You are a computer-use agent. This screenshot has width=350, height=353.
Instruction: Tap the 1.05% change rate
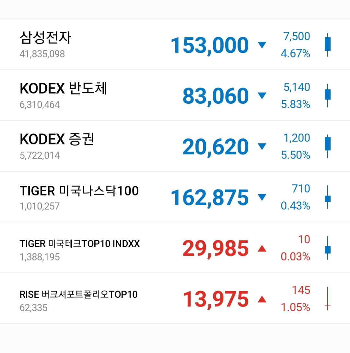(x=295, y=308)
